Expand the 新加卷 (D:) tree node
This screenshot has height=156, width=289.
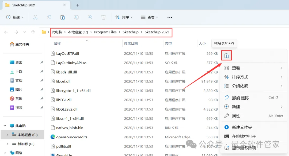[x=7, y=144]
